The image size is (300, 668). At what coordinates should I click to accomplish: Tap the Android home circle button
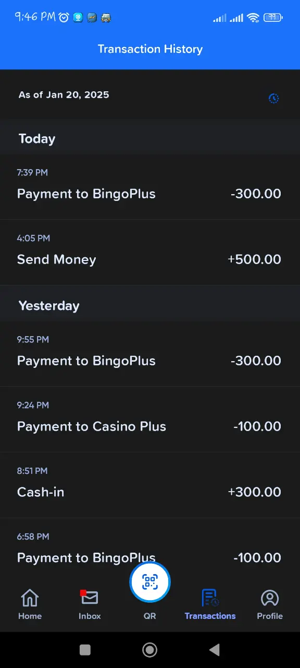(150, 650)
